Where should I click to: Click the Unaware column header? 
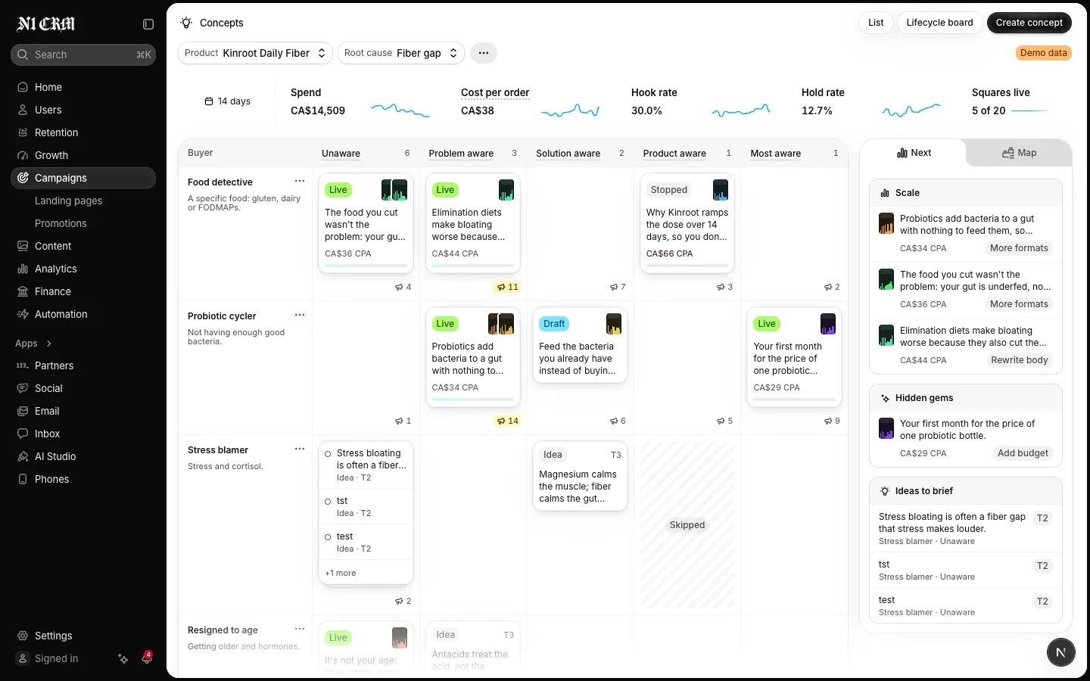[341, 154]
